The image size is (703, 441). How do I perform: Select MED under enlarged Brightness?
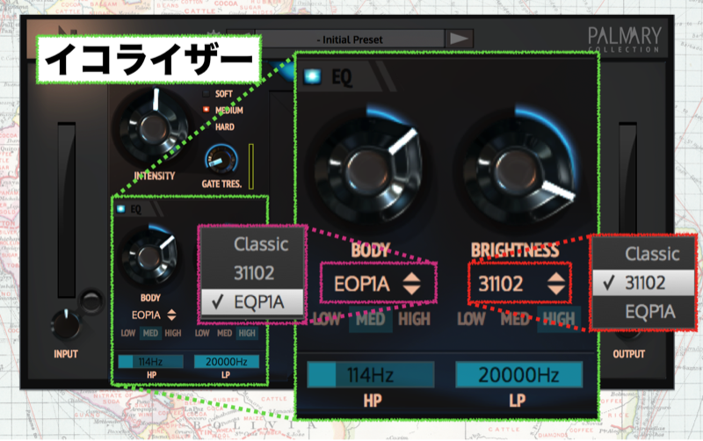(x=515, y=319)
